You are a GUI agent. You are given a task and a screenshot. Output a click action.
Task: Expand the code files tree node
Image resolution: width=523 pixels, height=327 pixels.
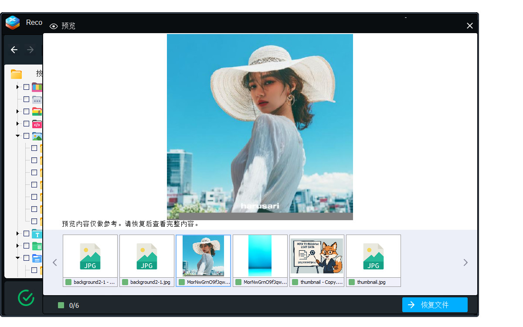tap(17, 124)
